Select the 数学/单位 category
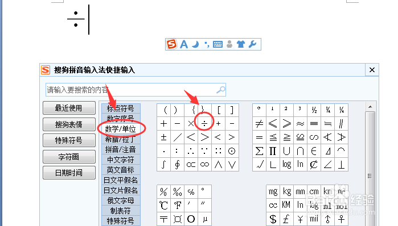This screenshot has width=398, height=226. (x=121, y=129)
